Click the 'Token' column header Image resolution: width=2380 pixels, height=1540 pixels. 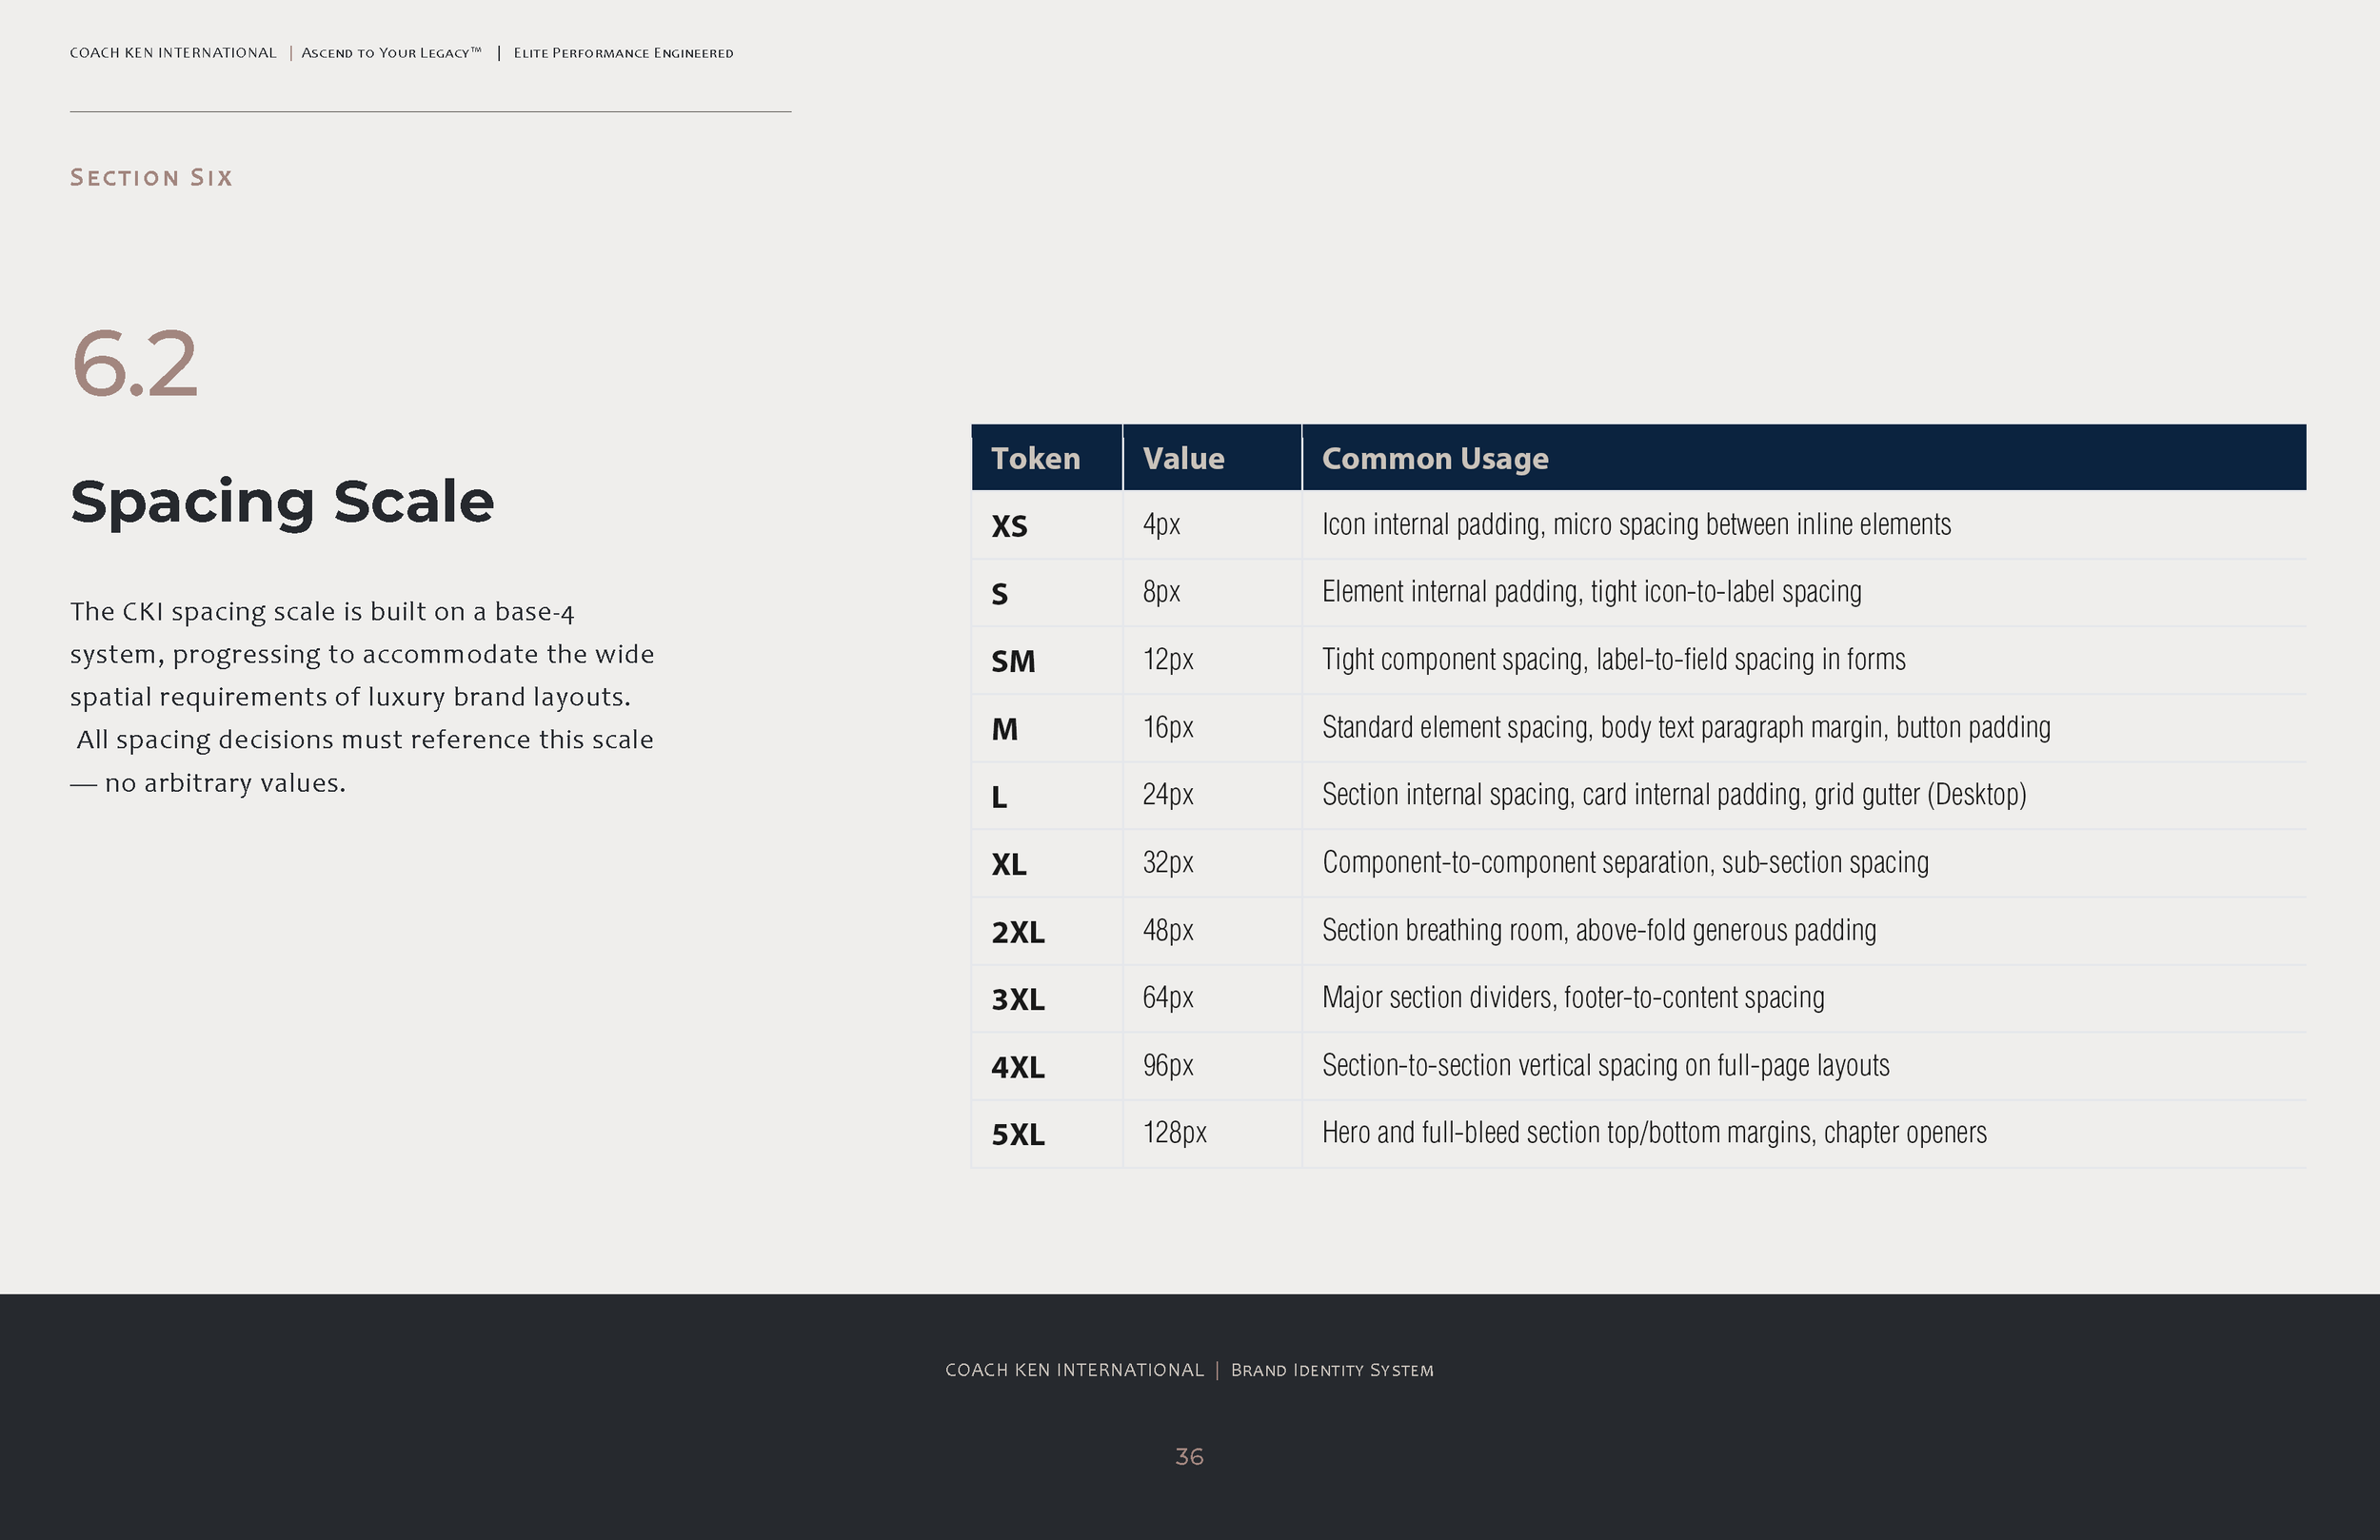[x=1046, y=458]
